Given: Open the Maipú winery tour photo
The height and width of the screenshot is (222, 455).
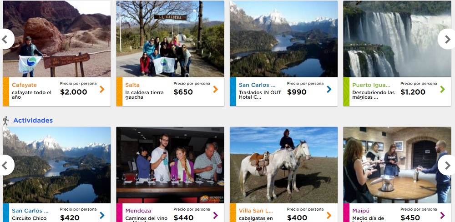Looking at the screenshot, I should (x=397, y=165).
